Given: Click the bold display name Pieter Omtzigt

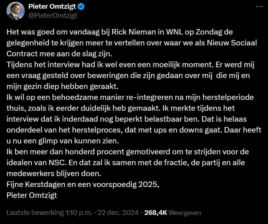Looking at the screenshot, I should point(52,7).
